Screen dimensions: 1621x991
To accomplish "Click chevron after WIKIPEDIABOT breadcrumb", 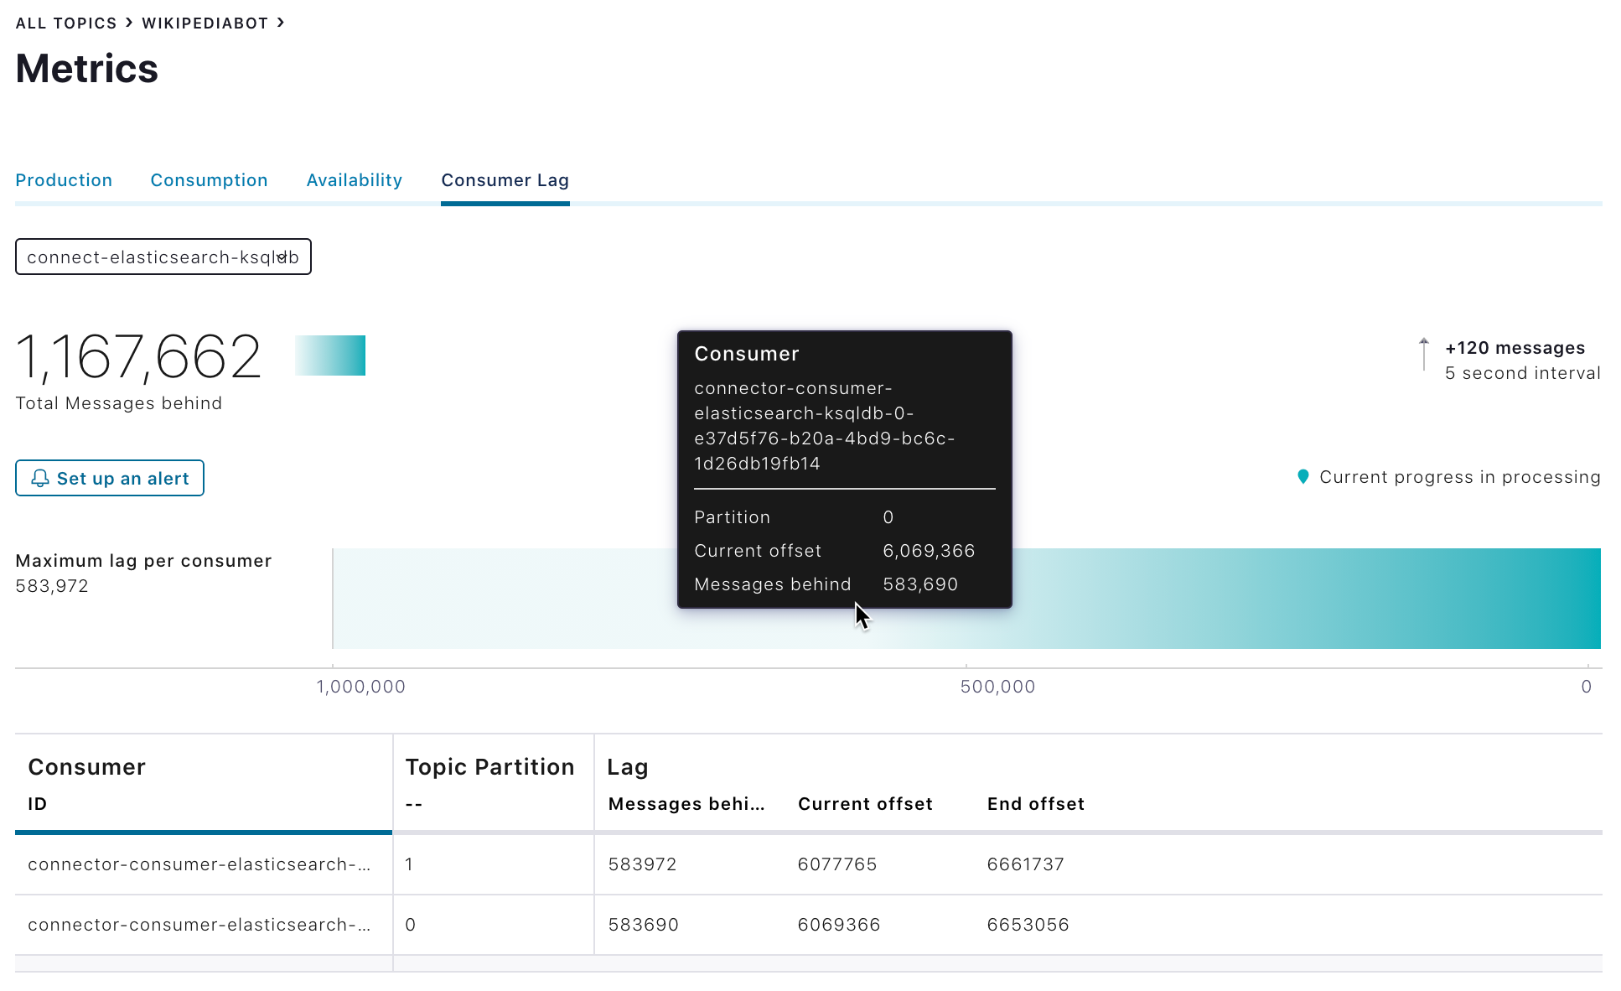I will pos(281,23).
